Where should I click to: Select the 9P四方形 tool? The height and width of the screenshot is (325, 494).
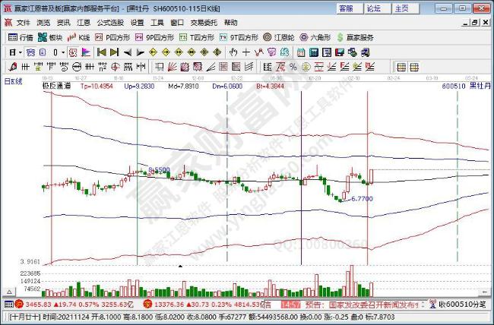pyautogui.click(x=154, y=37)
